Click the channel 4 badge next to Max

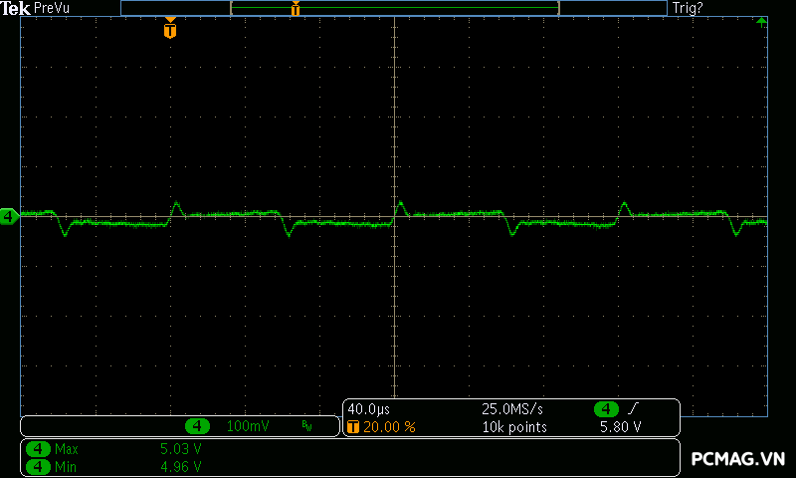coord(39,449)
